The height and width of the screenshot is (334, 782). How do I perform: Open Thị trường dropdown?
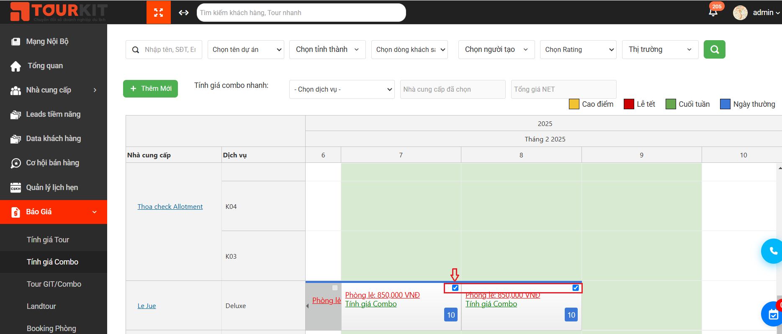pyautogui.click(x=660, y=49)
